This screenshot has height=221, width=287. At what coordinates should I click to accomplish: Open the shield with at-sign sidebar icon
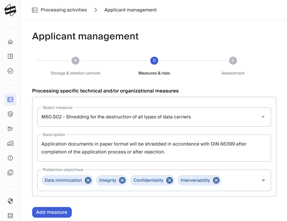[x=10, y=114]
